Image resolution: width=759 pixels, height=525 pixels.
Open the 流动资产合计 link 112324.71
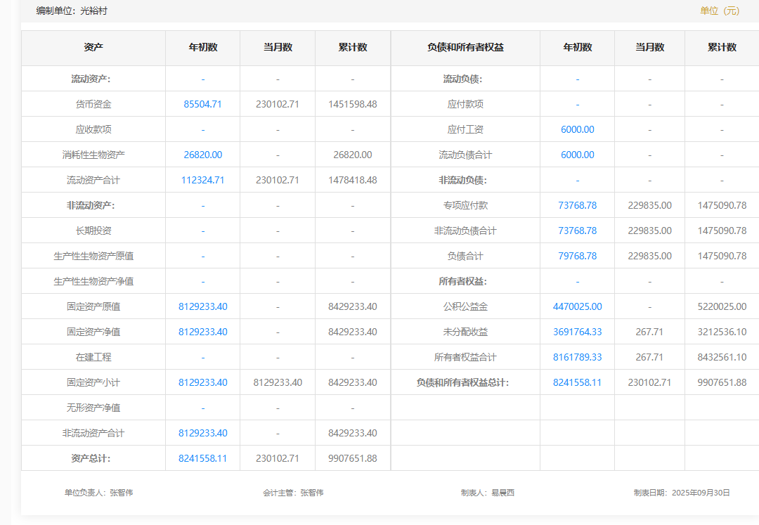(202, 180)
